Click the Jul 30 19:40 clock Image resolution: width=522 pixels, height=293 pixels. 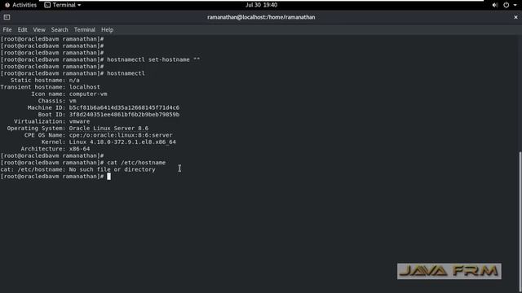[x=261, y=5]
